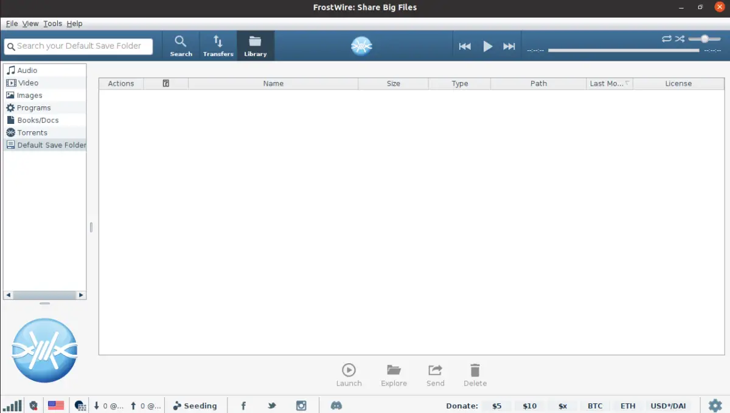Toggle the Seeding status button

pyautogui.click(x=195, y=406)
